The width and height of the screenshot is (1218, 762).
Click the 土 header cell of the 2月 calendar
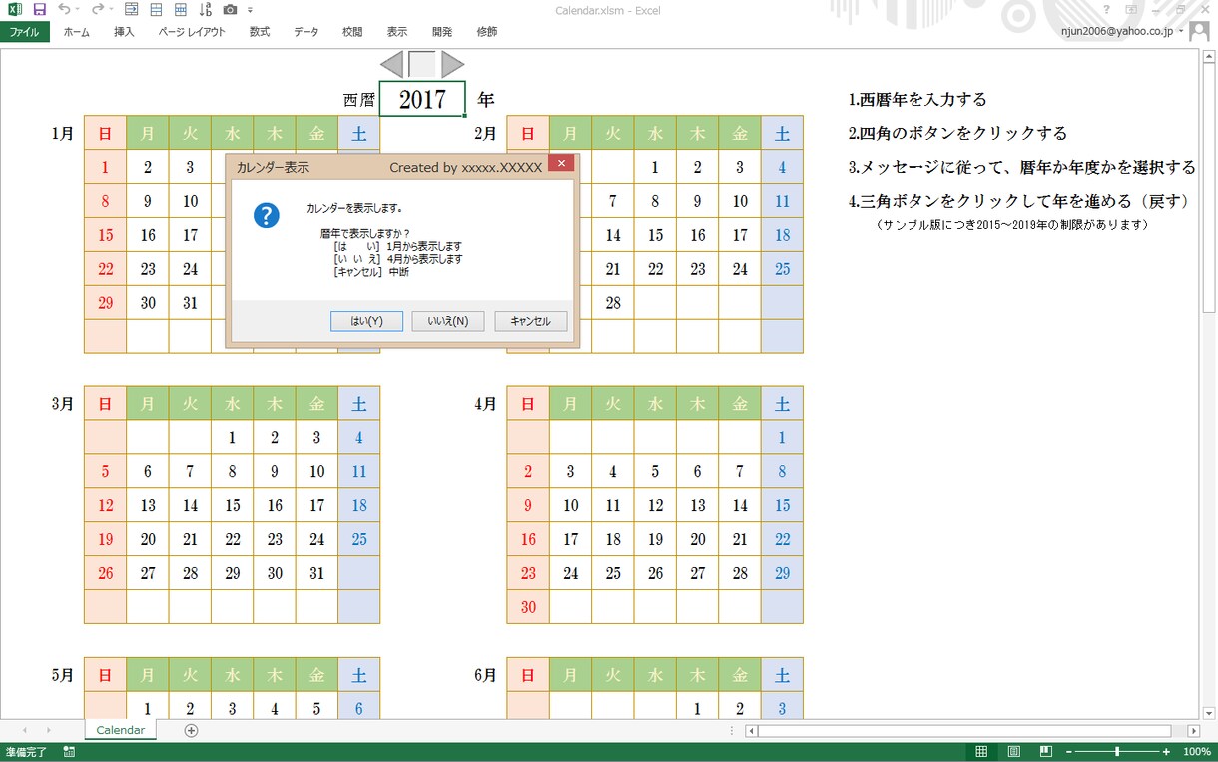[782, 134]
